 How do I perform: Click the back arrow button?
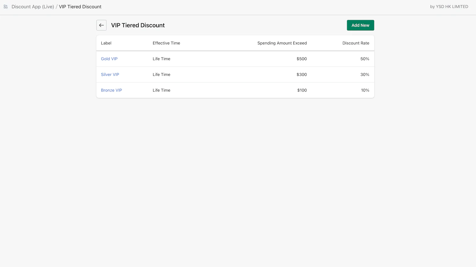[x=101, y=25]
